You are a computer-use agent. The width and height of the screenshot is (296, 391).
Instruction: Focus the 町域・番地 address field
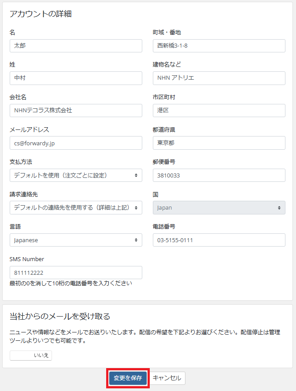point(219,46)
